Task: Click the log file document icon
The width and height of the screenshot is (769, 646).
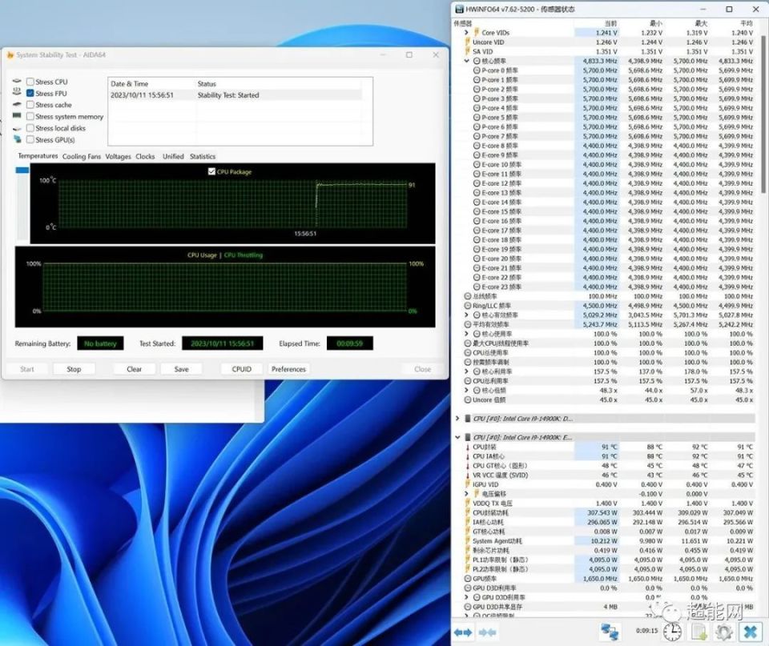Action: (698, 632)
